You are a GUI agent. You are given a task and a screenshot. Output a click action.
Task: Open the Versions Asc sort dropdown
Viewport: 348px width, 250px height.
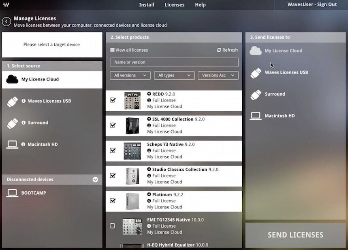218,75
